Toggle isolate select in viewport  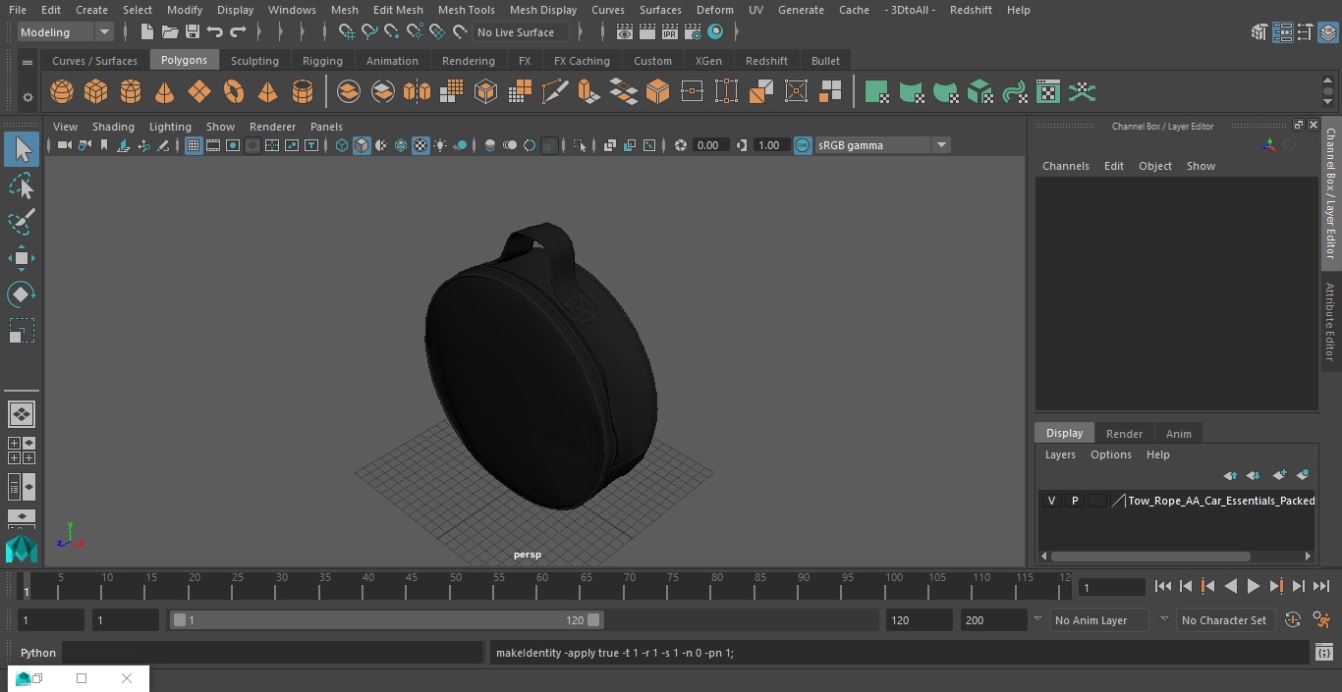pos(580,145)
